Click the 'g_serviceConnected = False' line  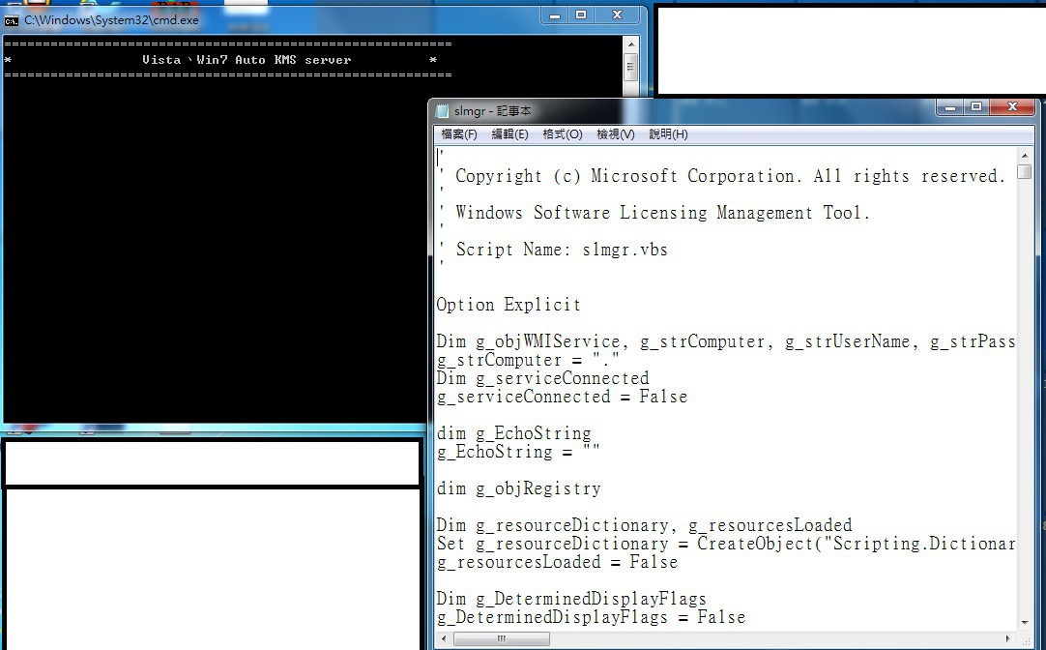pyautogui.click(x=562, y=398)
